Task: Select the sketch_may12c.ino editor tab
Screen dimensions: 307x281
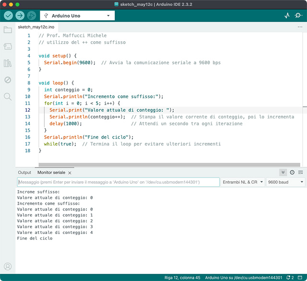Action: 36,27
